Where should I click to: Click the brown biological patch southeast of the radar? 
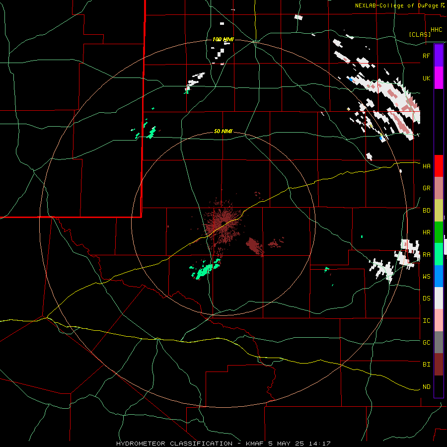pos(255,246)
